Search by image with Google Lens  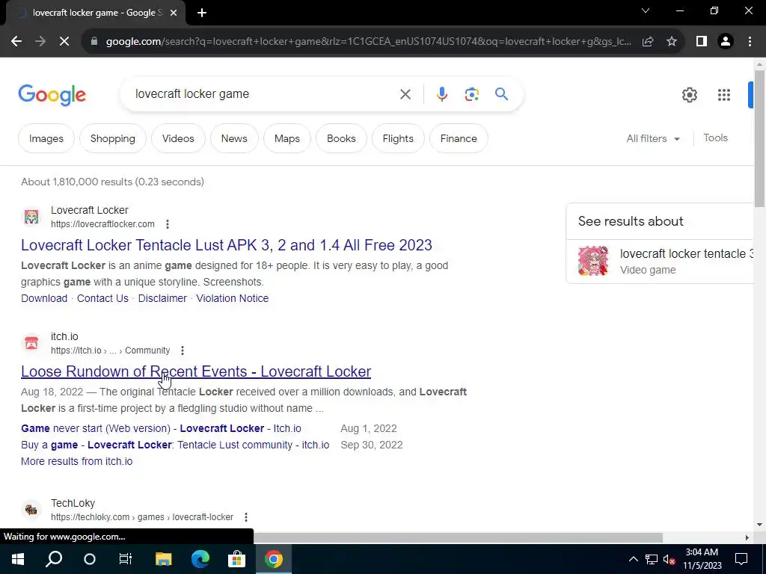471,94
